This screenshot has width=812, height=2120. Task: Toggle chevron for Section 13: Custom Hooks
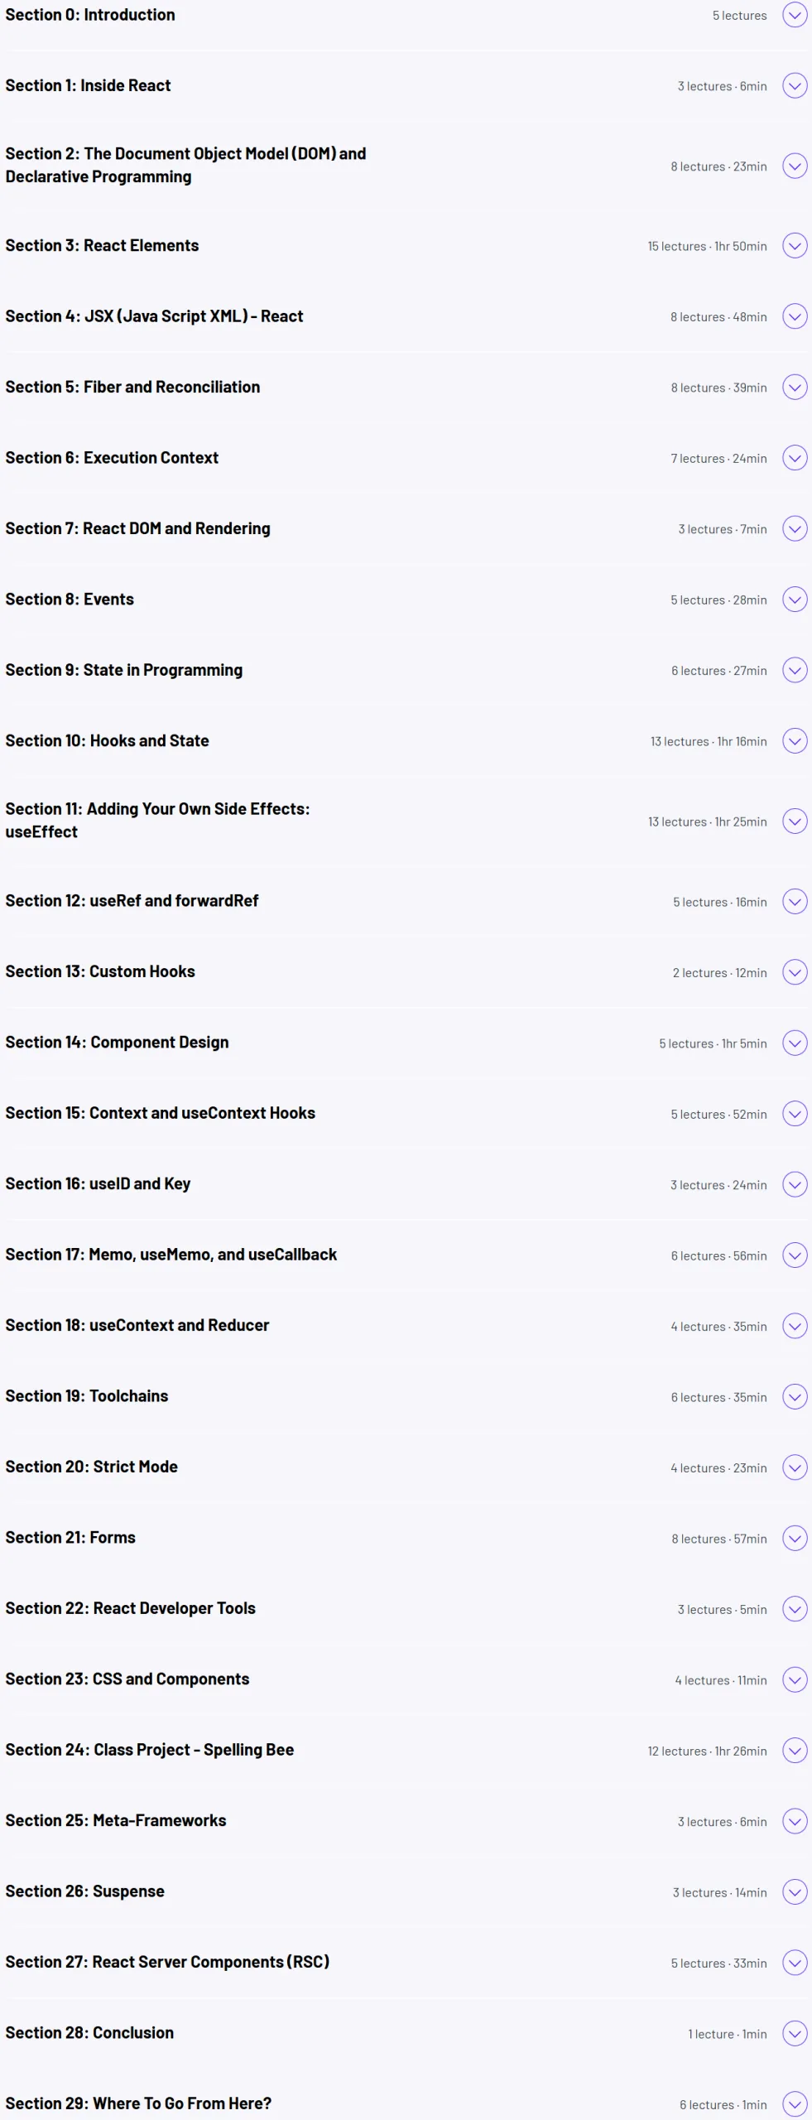[795, 972]
